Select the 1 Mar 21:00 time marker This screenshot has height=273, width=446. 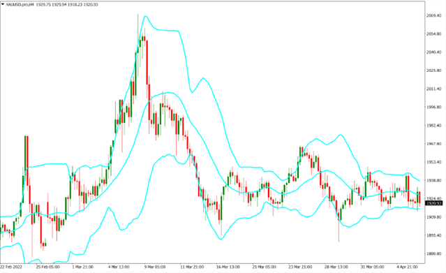click(82, 267)
